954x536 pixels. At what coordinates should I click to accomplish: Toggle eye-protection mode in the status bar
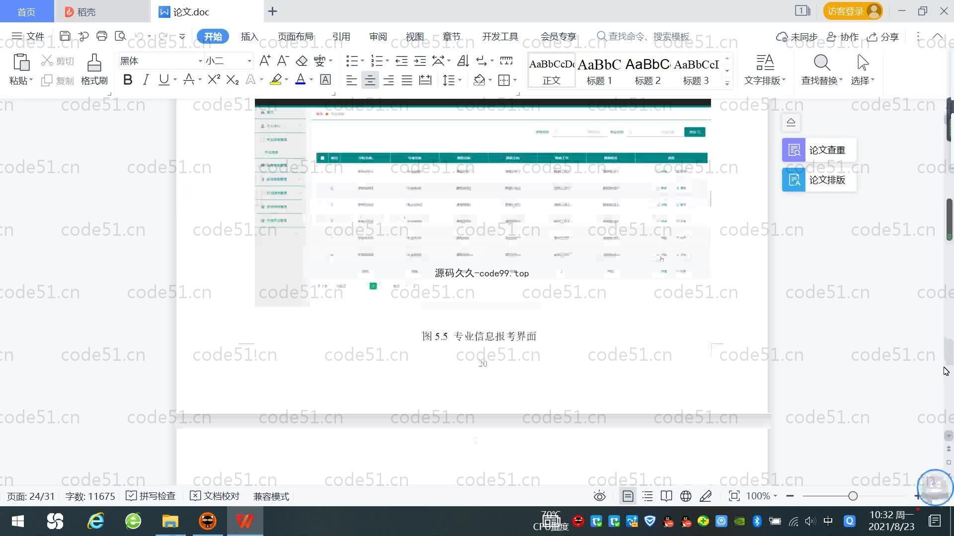coord(600,496)
